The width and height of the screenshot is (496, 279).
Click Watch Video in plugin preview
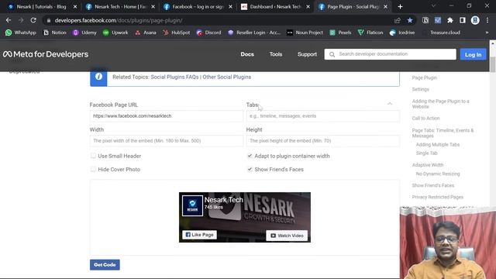287,236
